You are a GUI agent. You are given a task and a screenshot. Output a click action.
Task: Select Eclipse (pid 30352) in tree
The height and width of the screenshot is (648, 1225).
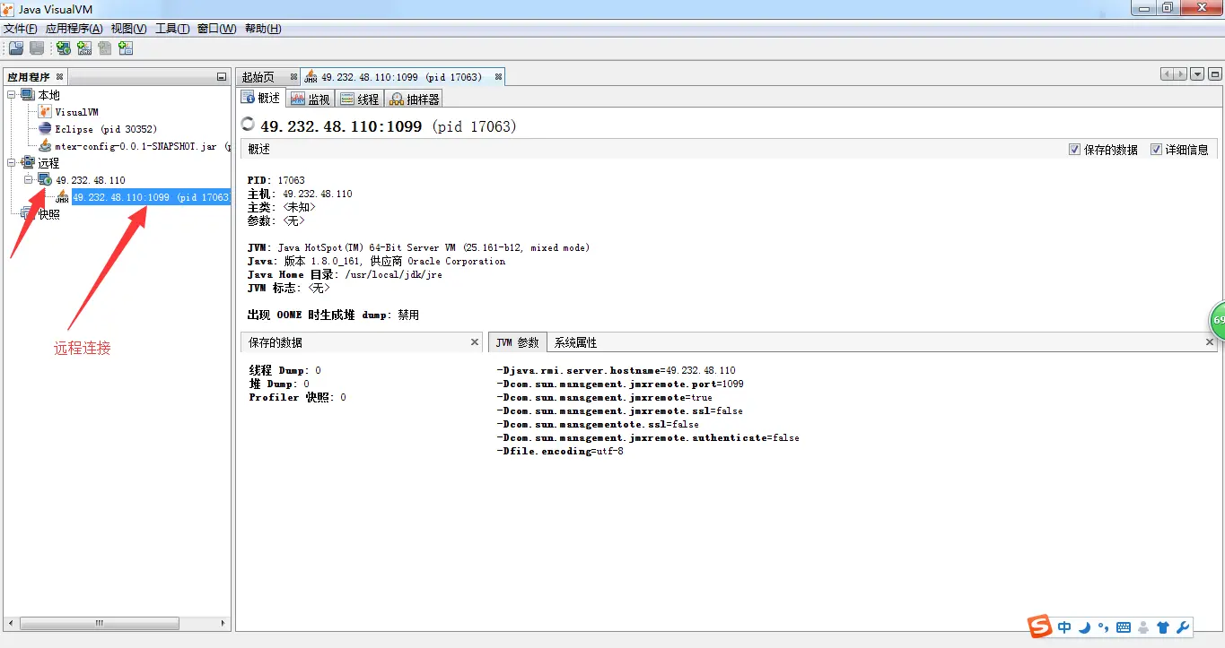(98, 129)
